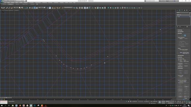
Task: Click the Create Line button
Action: click(180, 63)
